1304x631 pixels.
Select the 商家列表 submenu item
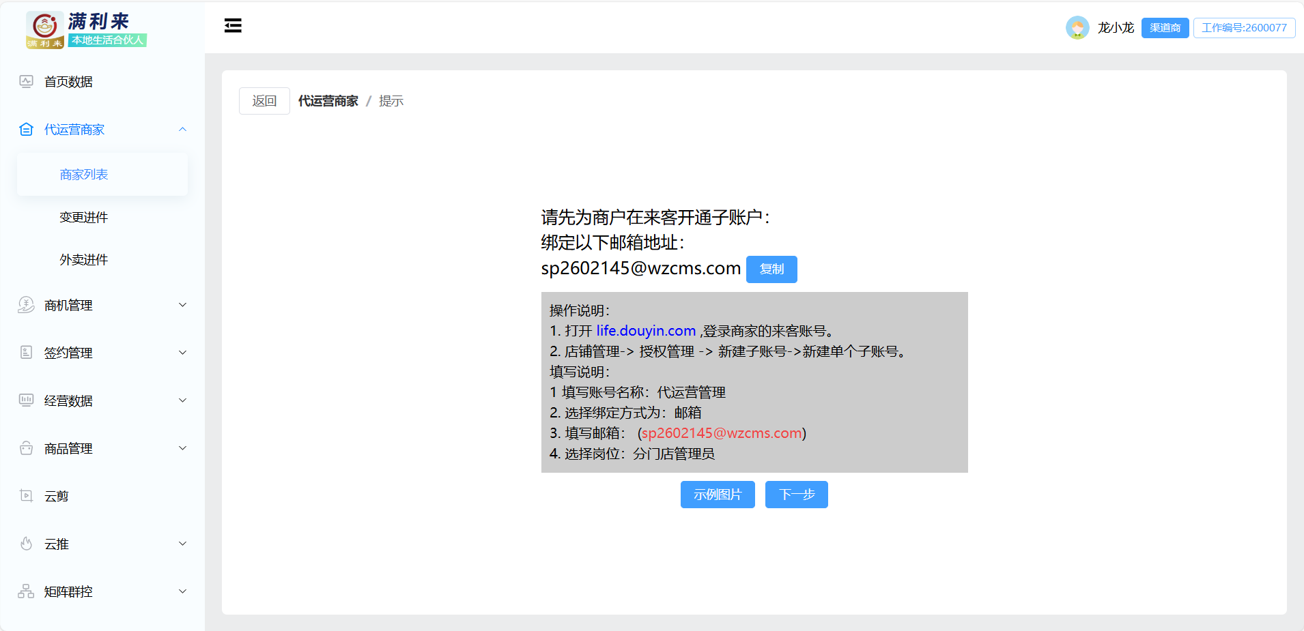coord(102,175)
